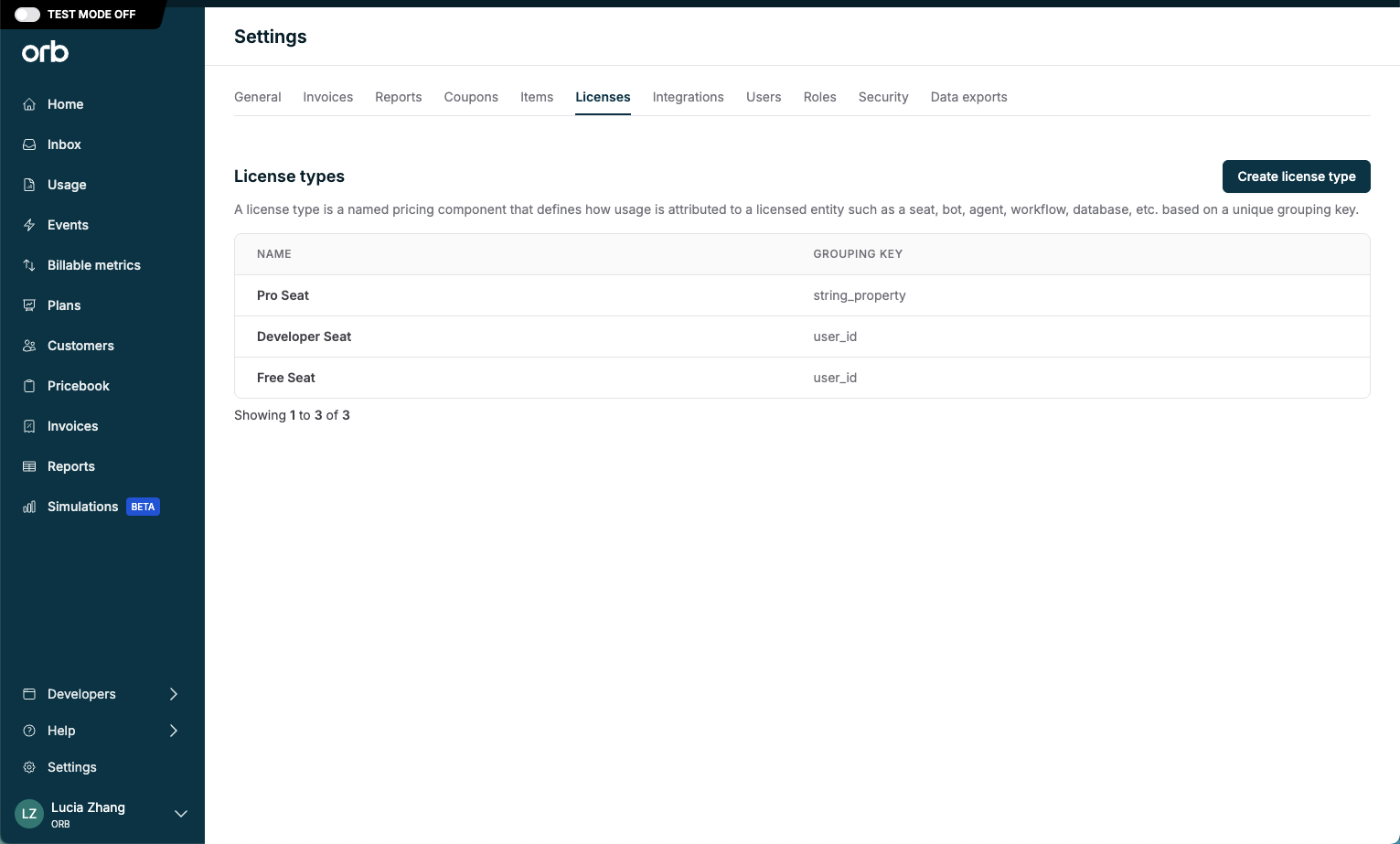
Task: Switch to the Reports settings tab
Action: coord(399,97)
